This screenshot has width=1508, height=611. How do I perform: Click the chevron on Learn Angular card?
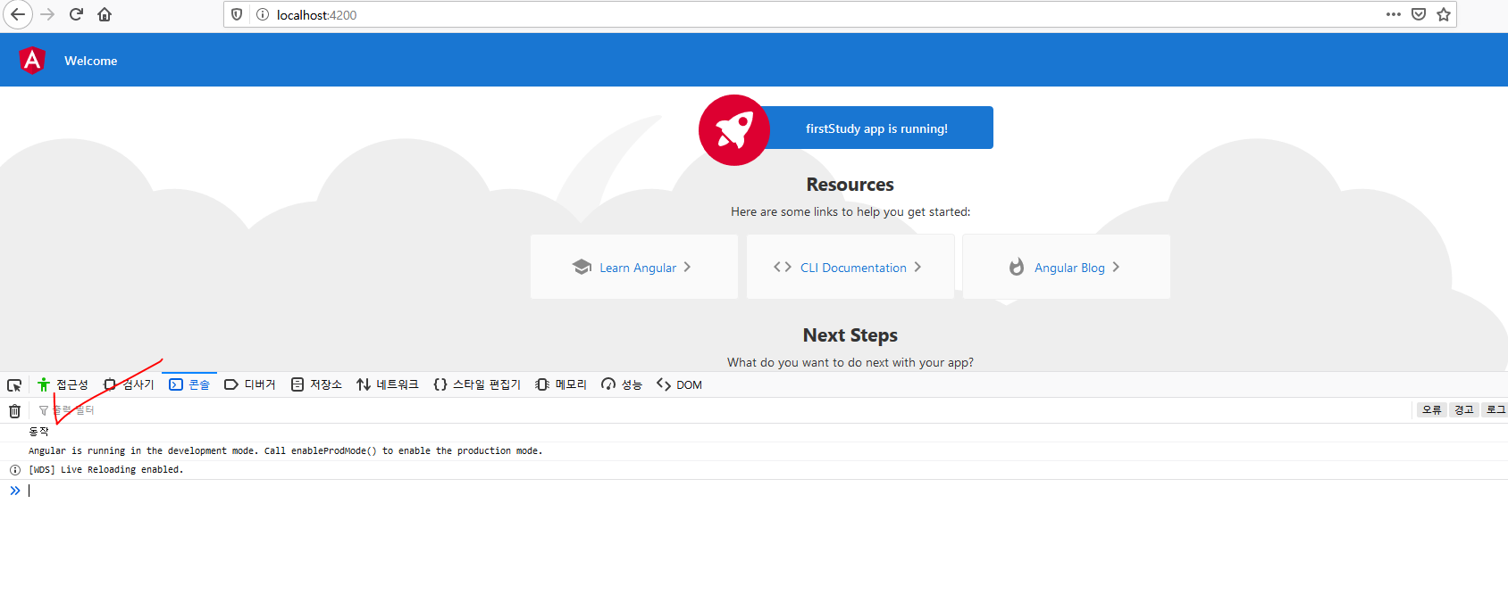pyautogui.click(x=687, y=267)
